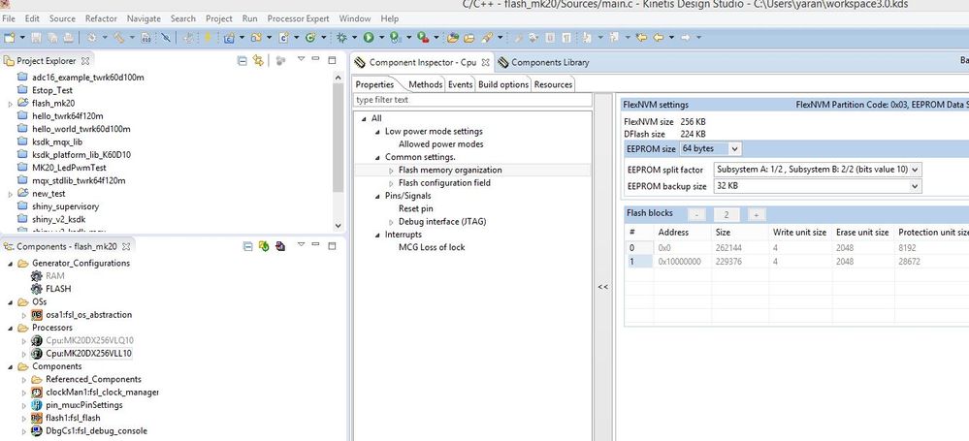Open the Navigate menu
The image size is (969, 441).
144,18
